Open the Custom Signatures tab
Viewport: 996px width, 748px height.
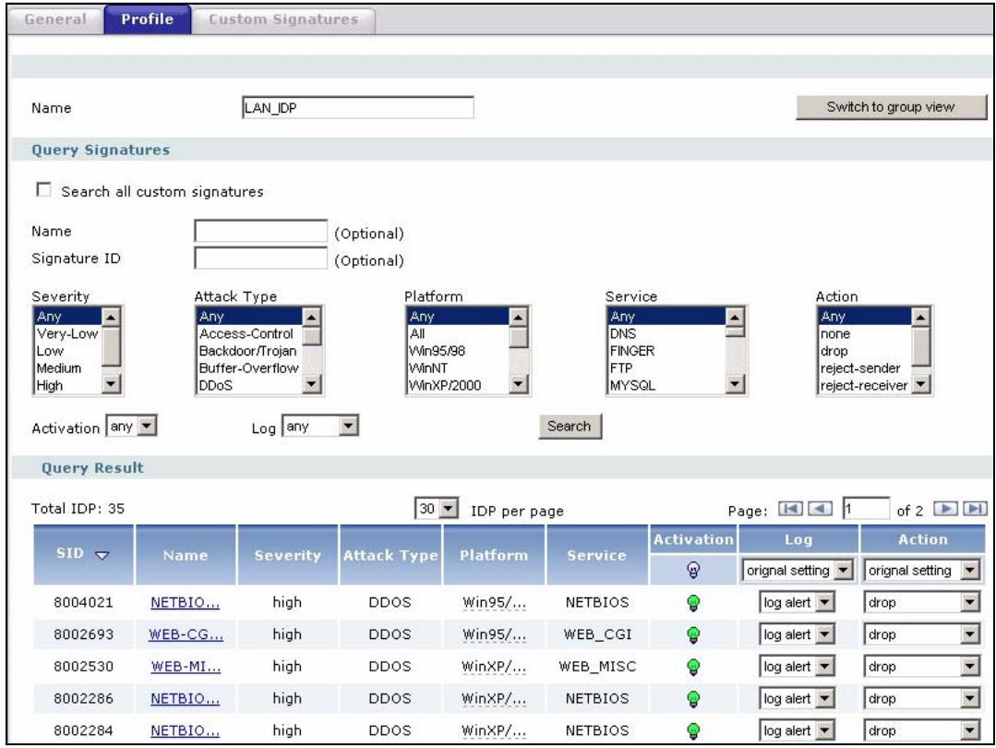point(283,19)
